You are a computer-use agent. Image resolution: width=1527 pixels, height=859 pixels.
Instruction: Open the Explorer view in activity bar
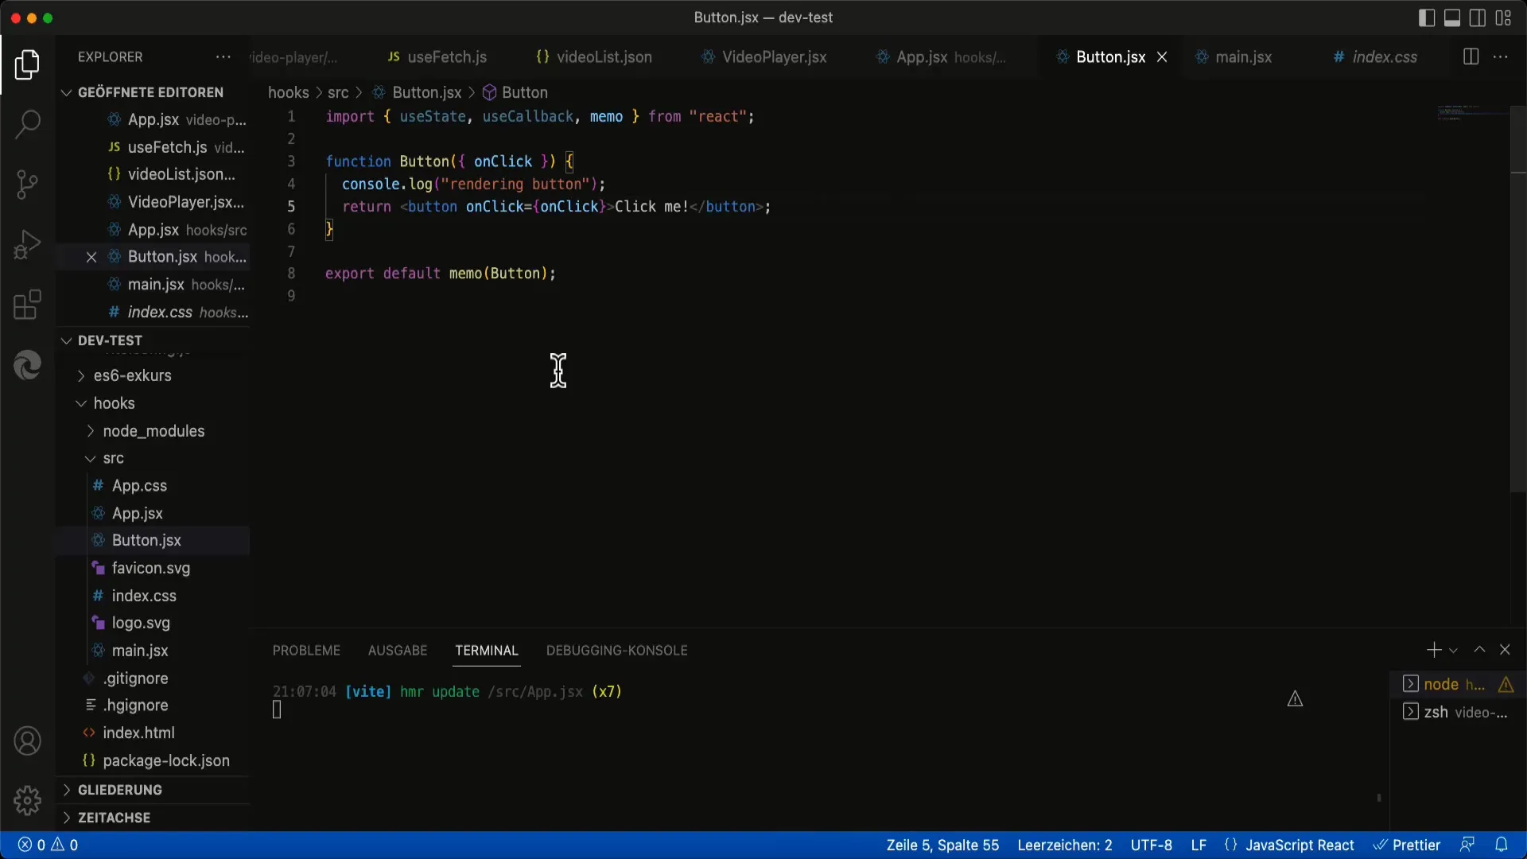pos(27,64)
